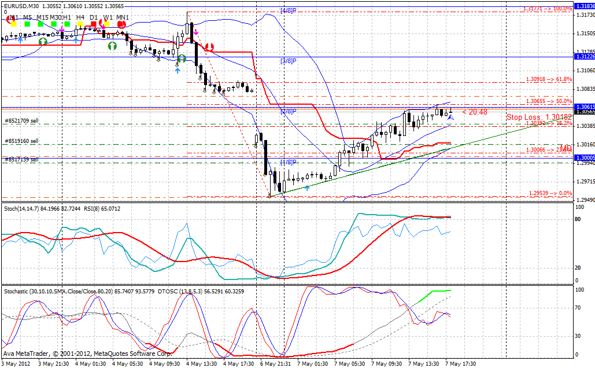Click the bright green segment in the DTOSC window

coord(434,295)
